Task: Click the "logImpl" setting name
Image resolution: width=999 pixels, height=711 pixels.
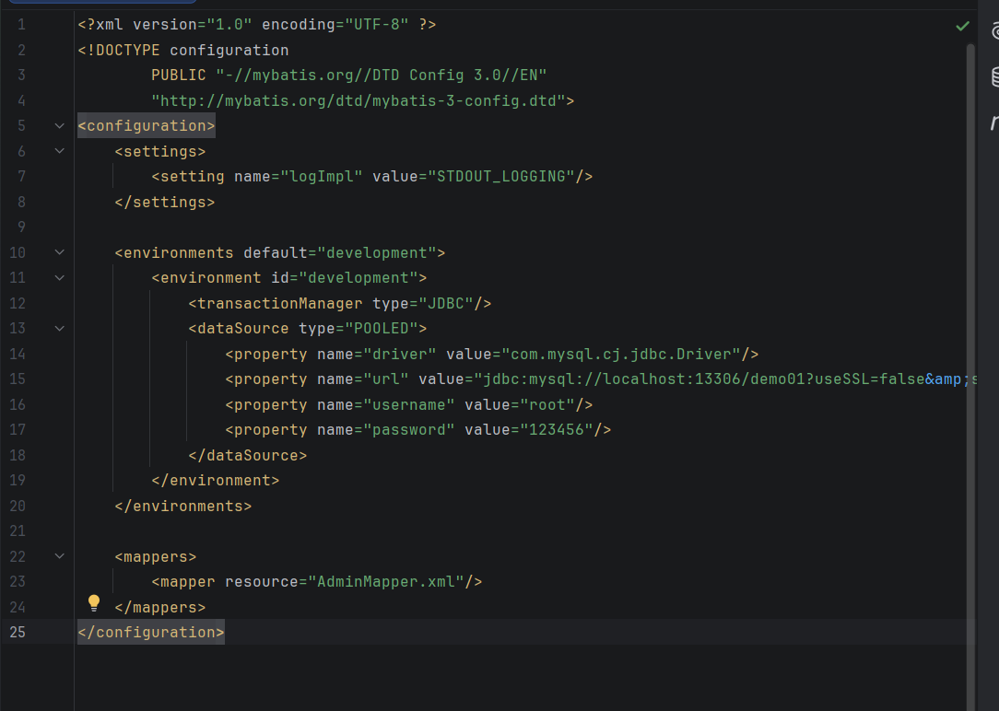Action: (x=322, y=176)
